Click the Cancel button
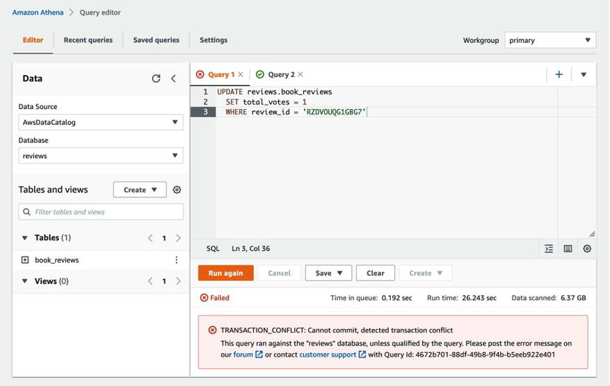The height and width of the screenshot is (386, 610). click(x=279, y=273)
